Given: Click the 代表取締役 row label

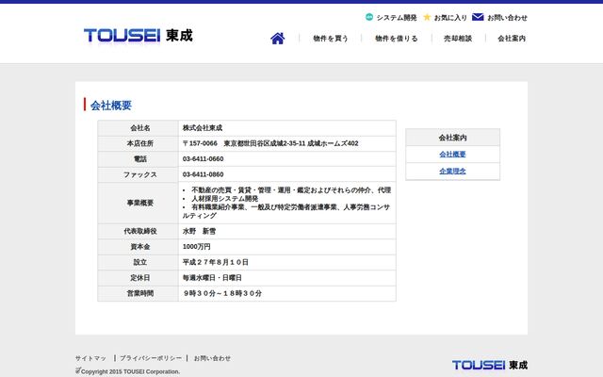Looking at the screenshot, I should point(140,231).
